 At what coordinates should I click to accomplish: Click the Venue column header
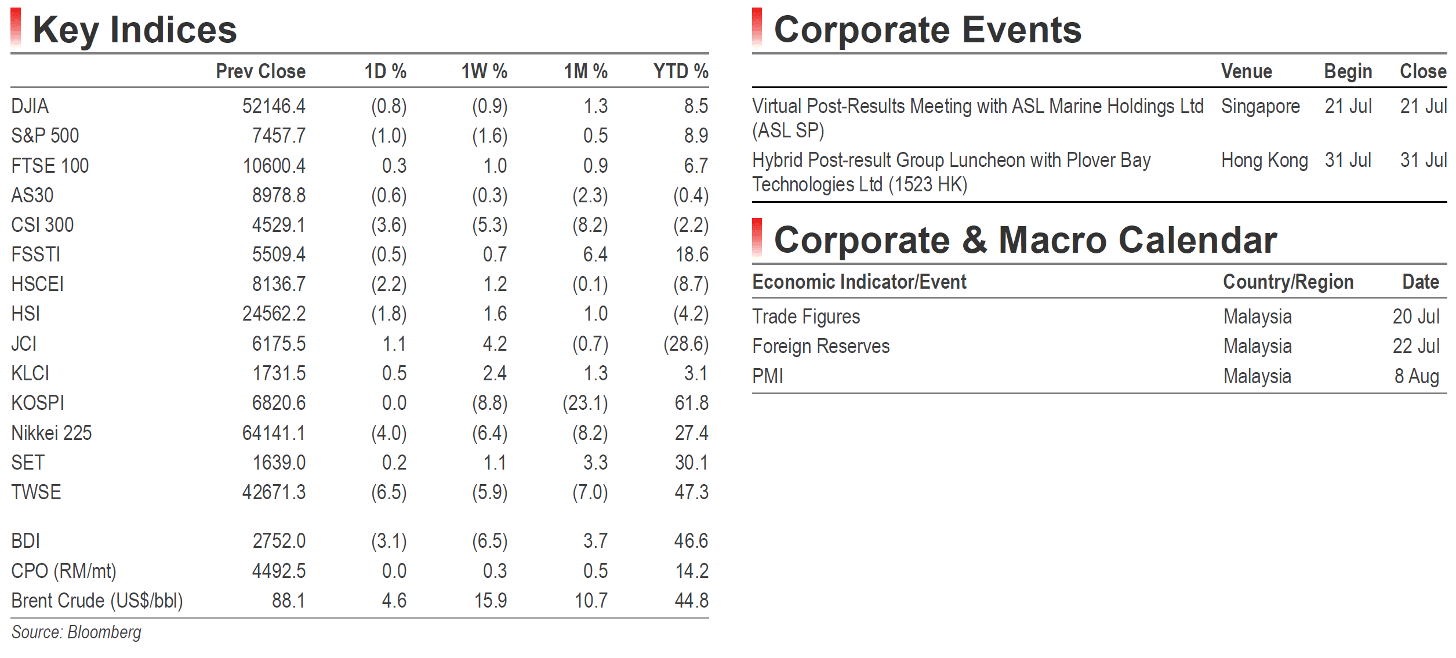[1247, 71]
